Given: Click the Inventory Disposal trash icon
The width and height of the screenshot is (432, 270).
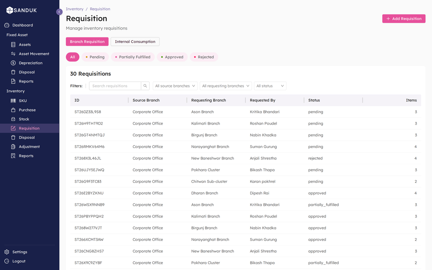Looking at the screenshot, I should (x=13, y=138).
